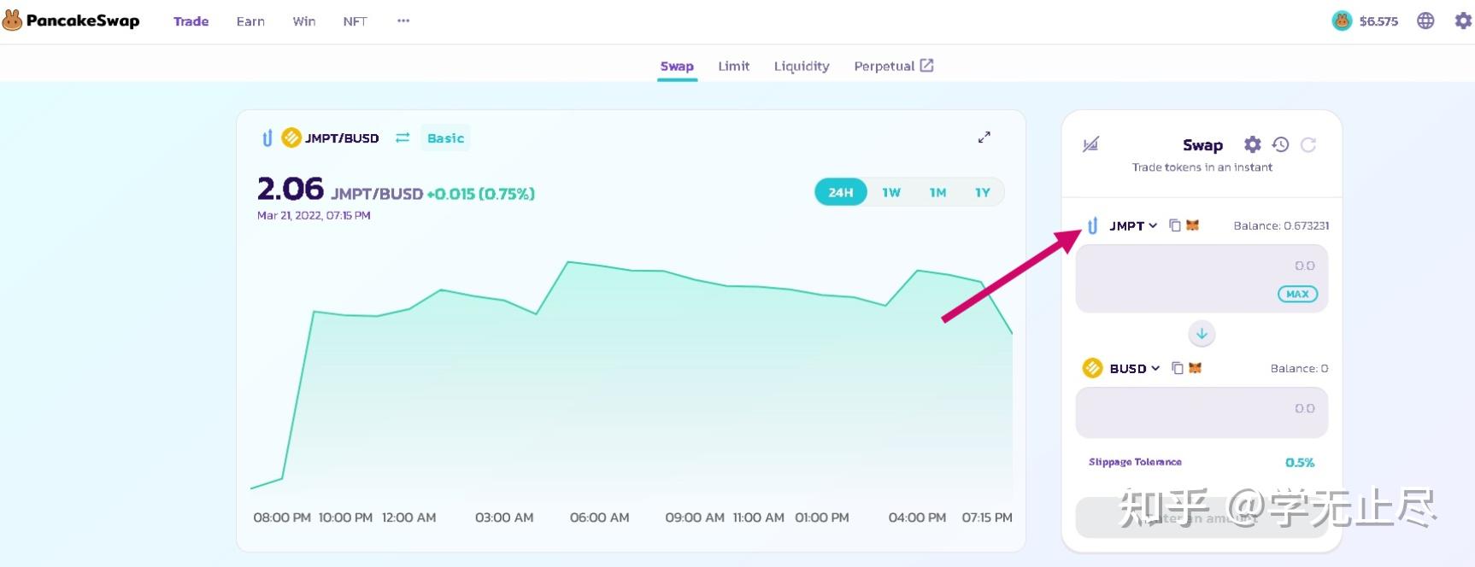This screenshot has height=567, width=1475.
Task: Switch to the Liquidity tab
Action: (x=802, y=66)
